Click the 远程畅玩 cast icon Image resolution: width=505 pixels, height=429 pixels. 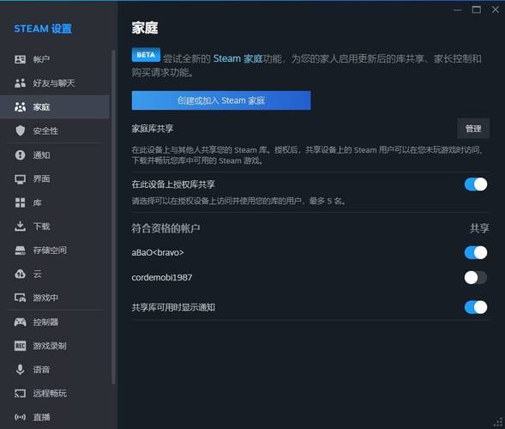click(x=20, y=394)
